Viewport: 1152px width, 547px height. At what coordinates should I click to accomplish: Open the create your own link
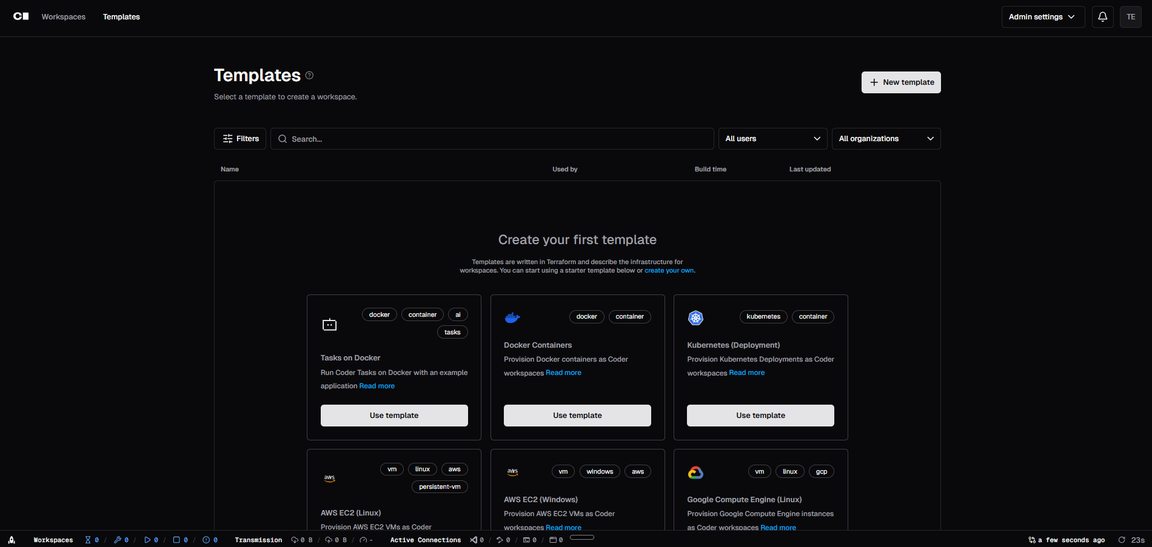[669, 270]
